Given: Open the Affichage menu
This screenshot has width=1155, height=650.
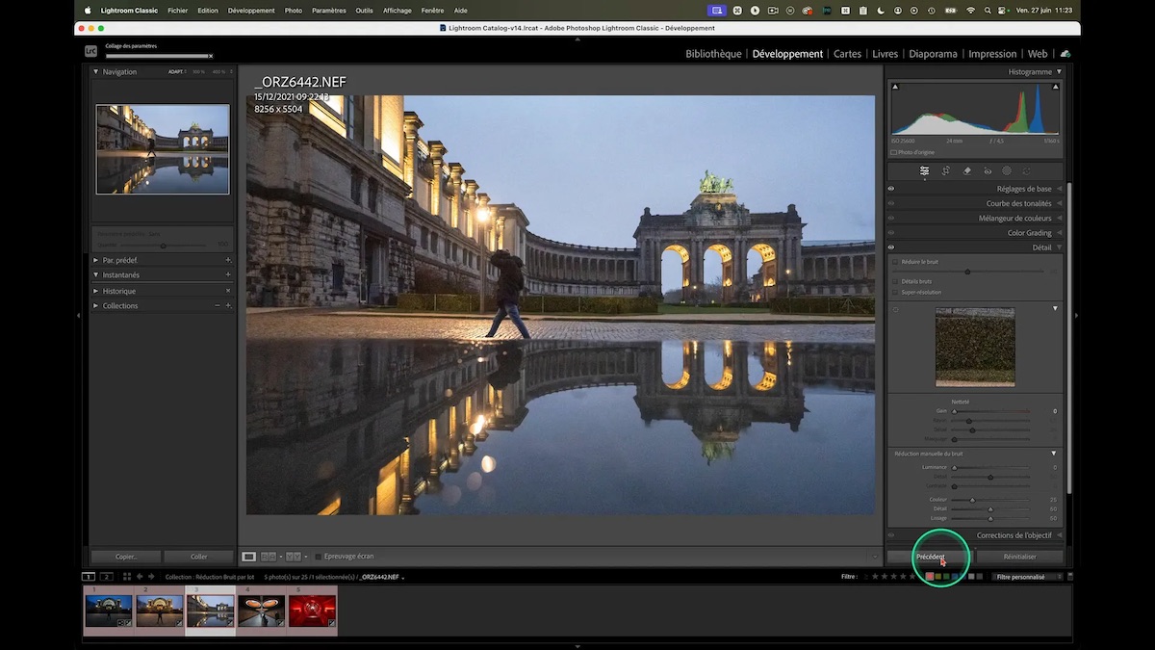Looking at the screenshot, I should (397, 11).
